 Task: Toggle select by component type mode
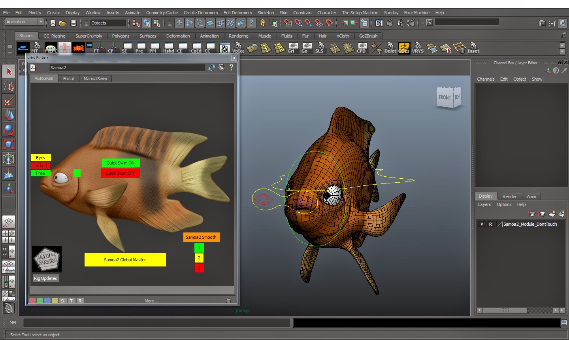[157, 23]
